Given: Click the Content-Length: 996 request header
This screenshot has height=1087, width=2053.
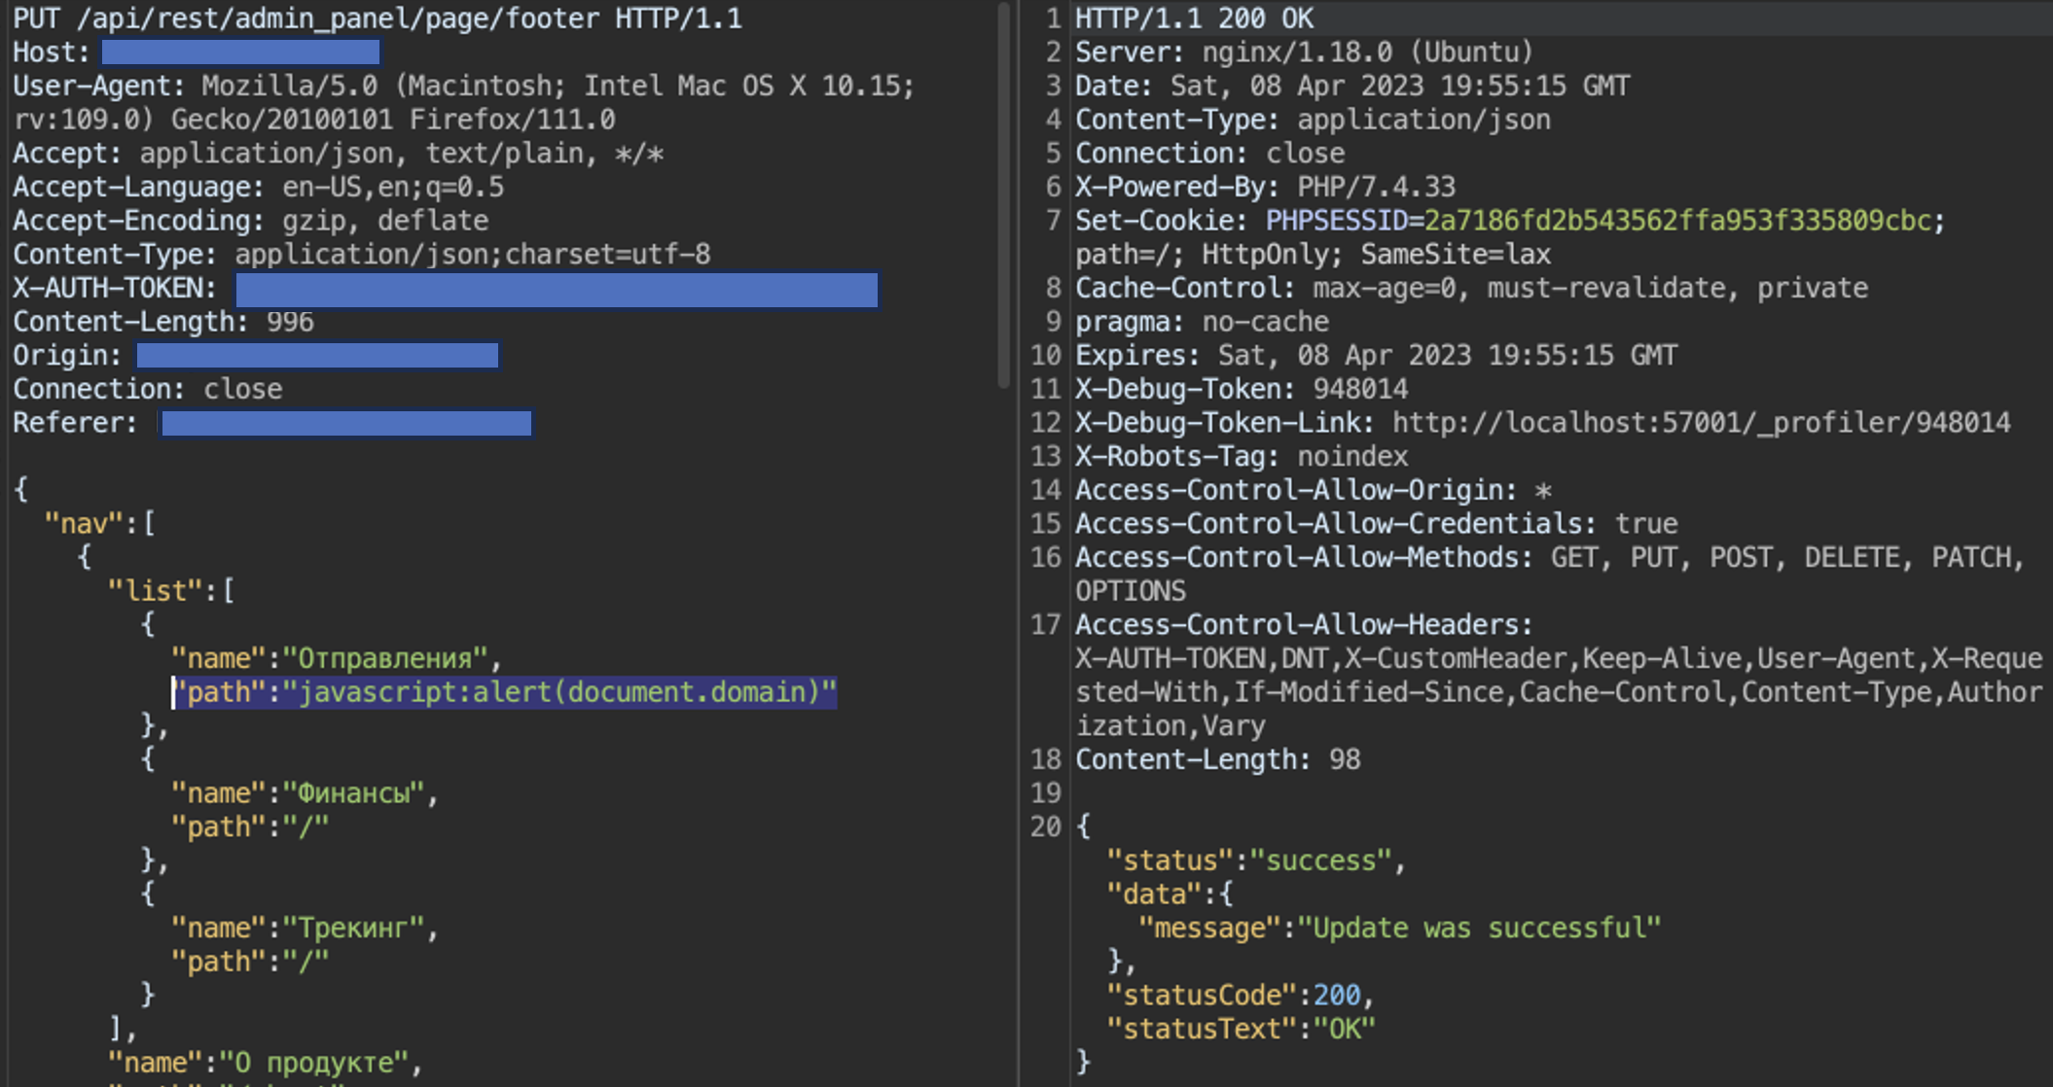Looking at the screenshot, I should point(163,322).
